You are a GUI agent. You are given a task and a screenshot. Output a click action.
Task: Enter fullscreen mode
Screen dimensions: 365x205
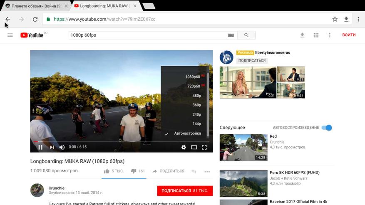click(204, 147)
